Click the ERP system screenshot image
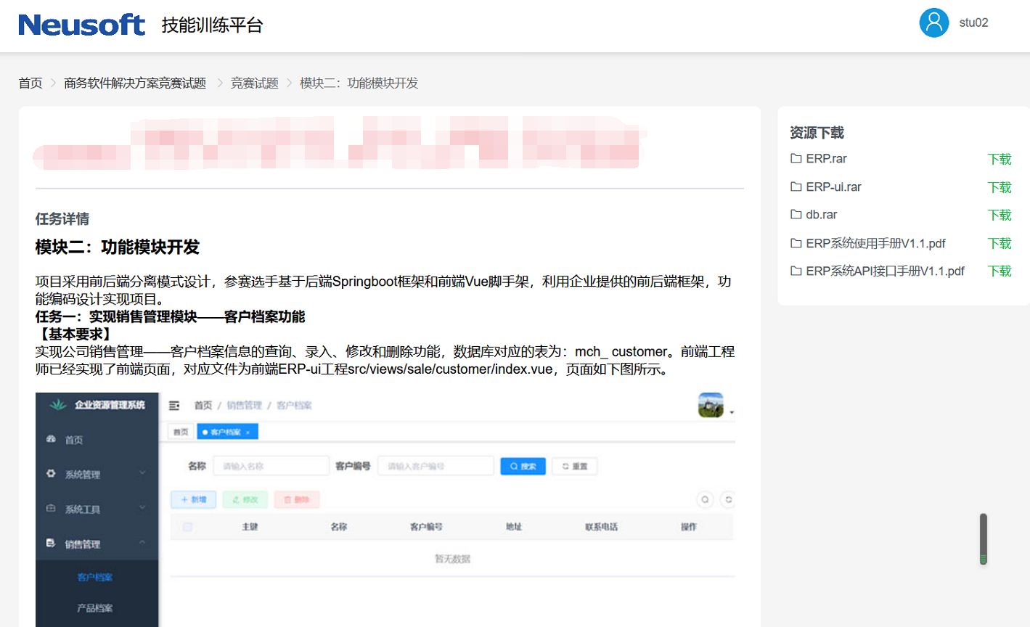The width and height of the screenshot is (1030, 627). 385,508
